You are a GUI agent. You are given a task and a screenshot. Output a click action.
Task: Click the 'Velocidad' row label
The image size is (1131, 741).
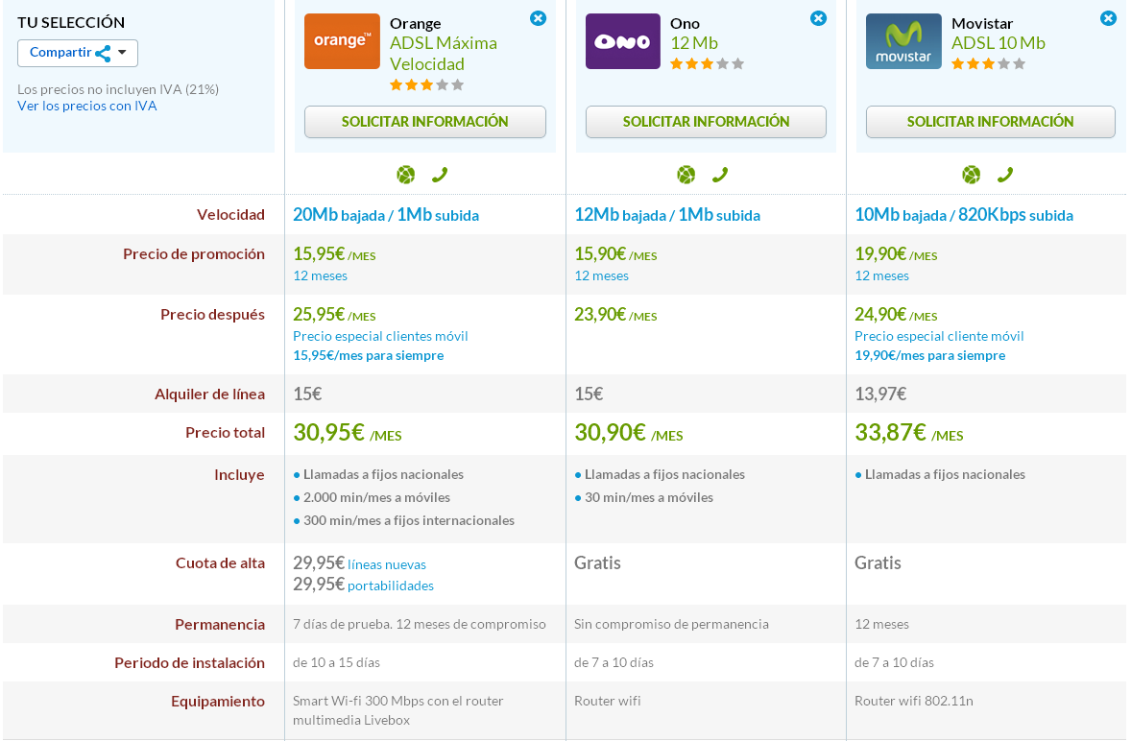tap(230, 215)
